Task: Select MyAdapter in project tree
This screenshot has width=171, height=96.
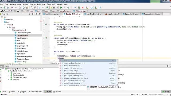Action: coord(21,54)
